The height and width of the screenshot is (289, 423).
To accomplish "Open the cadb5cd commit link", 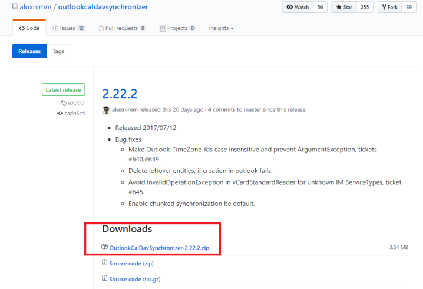I will click(75, 113).
